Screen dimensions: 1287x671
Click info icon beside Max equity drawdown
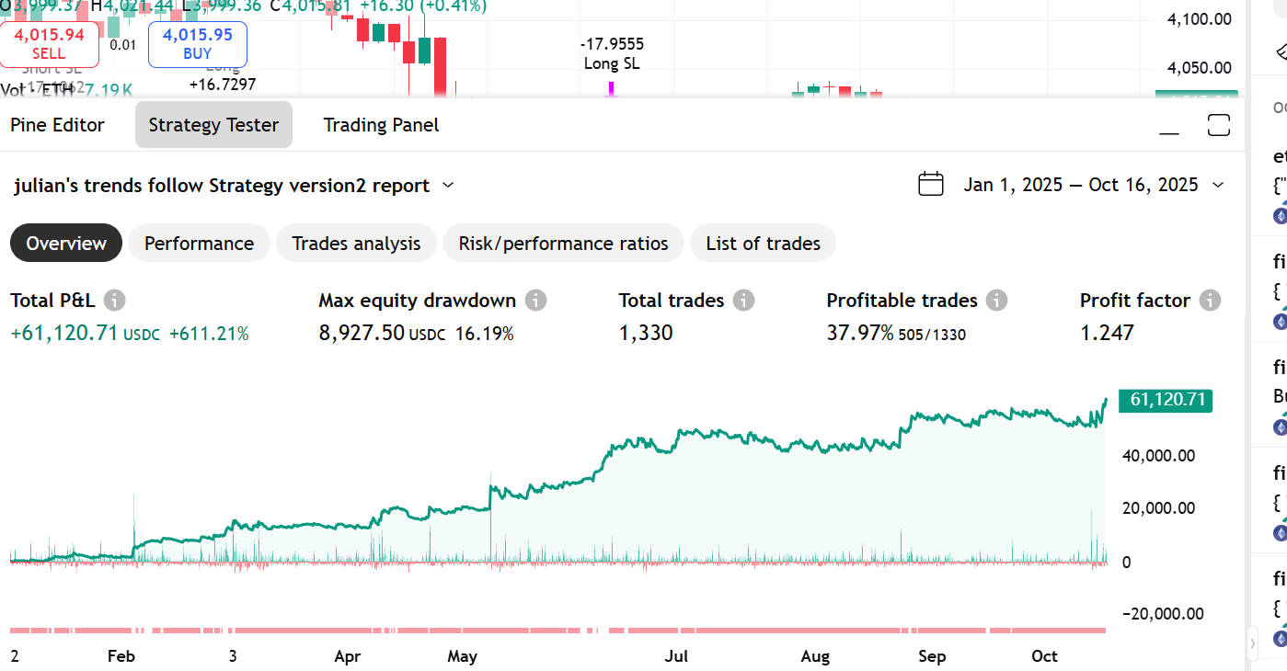(535, 301)
